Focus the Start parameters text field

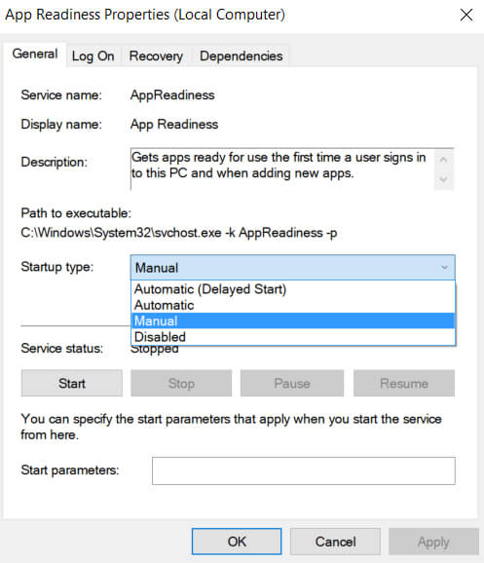pos(304,470)
